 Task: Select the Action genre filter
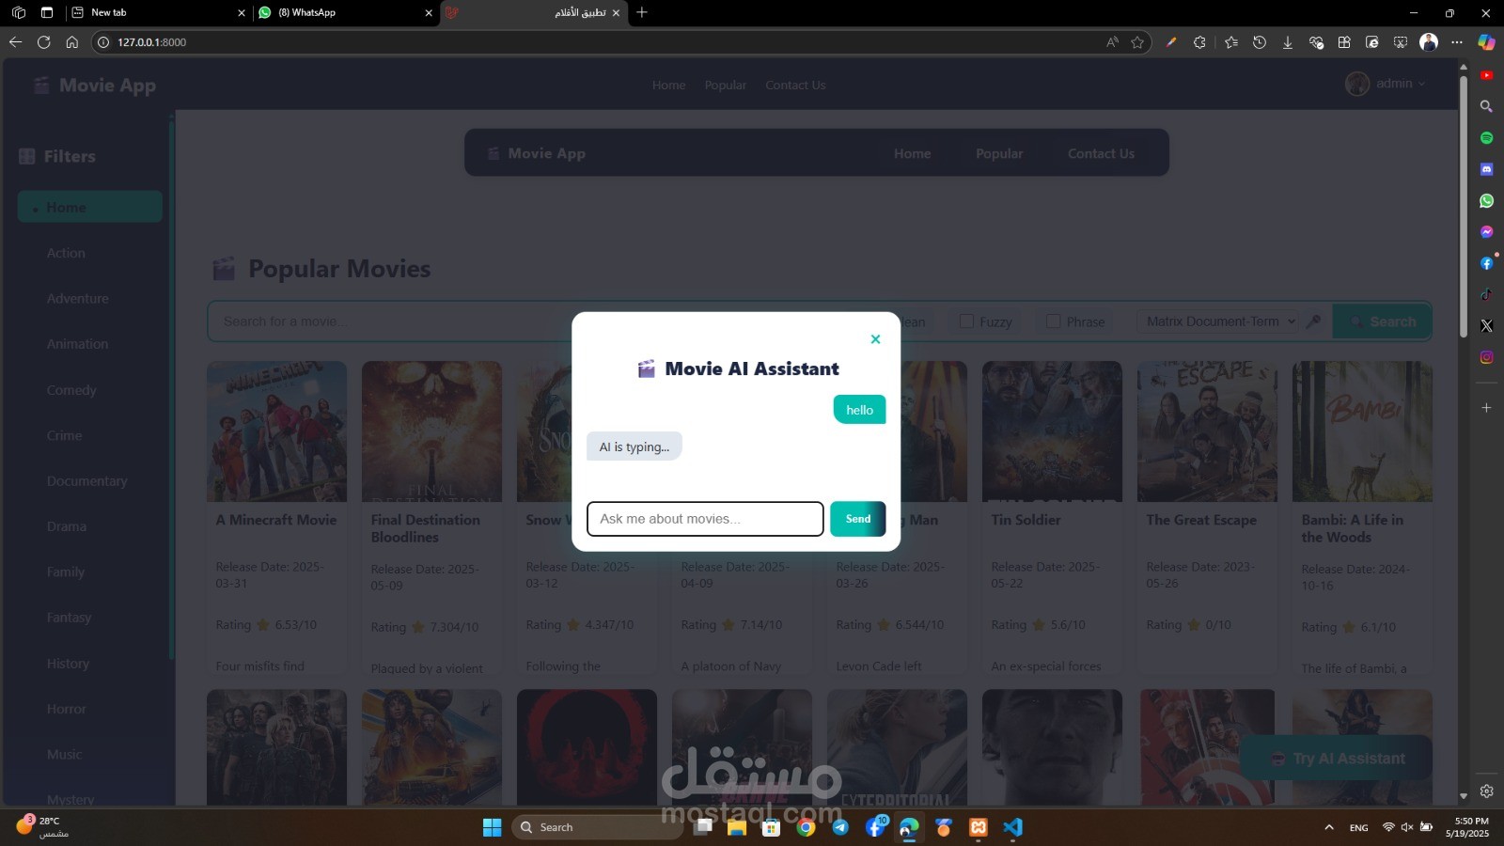66,253
